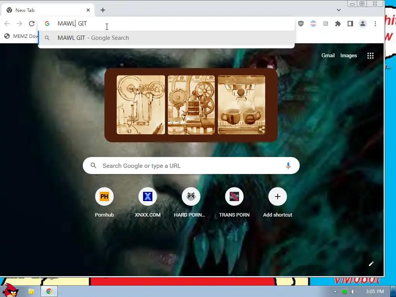Click the Google Doodle coffee machine image
Image resolution: width=396 pixels, height=297 pixels.
[x=191, y=105]
